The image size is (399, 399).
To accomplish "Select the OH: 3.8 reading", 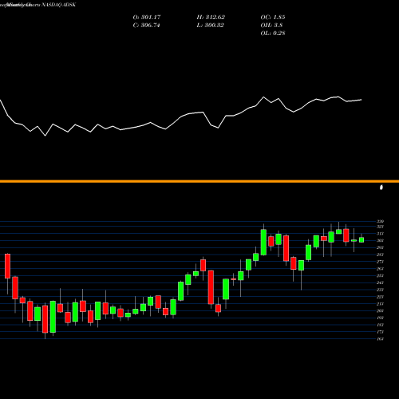I will [271, 26].
